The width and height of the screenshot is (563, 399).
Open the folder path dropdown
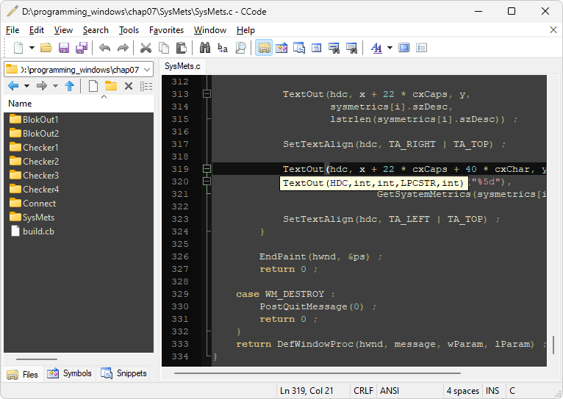pos(147,70)
